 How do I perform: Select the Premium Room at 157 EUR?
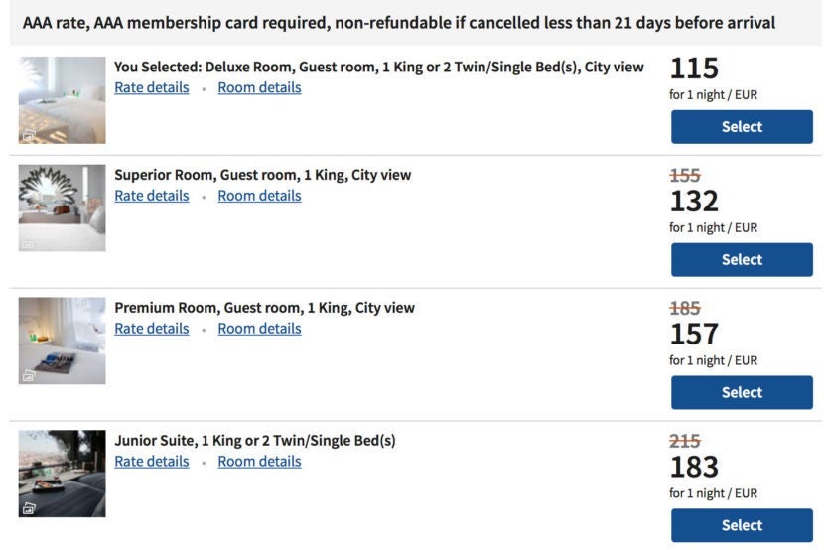coord(742,393)
